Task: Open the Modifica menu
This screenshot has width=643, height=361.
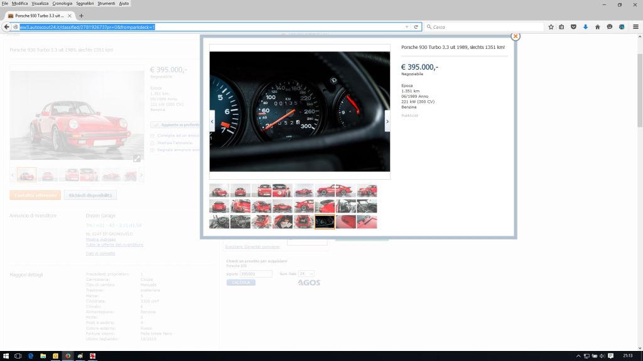Action: coord(19,3)
